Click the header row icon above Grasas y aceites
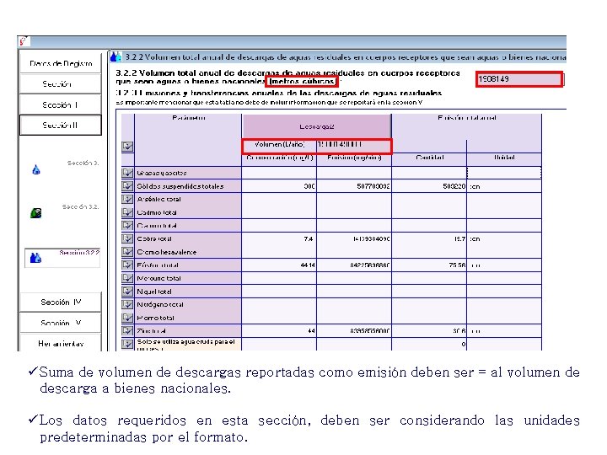This screenshot has width=607, height=455. click(127, 147)
